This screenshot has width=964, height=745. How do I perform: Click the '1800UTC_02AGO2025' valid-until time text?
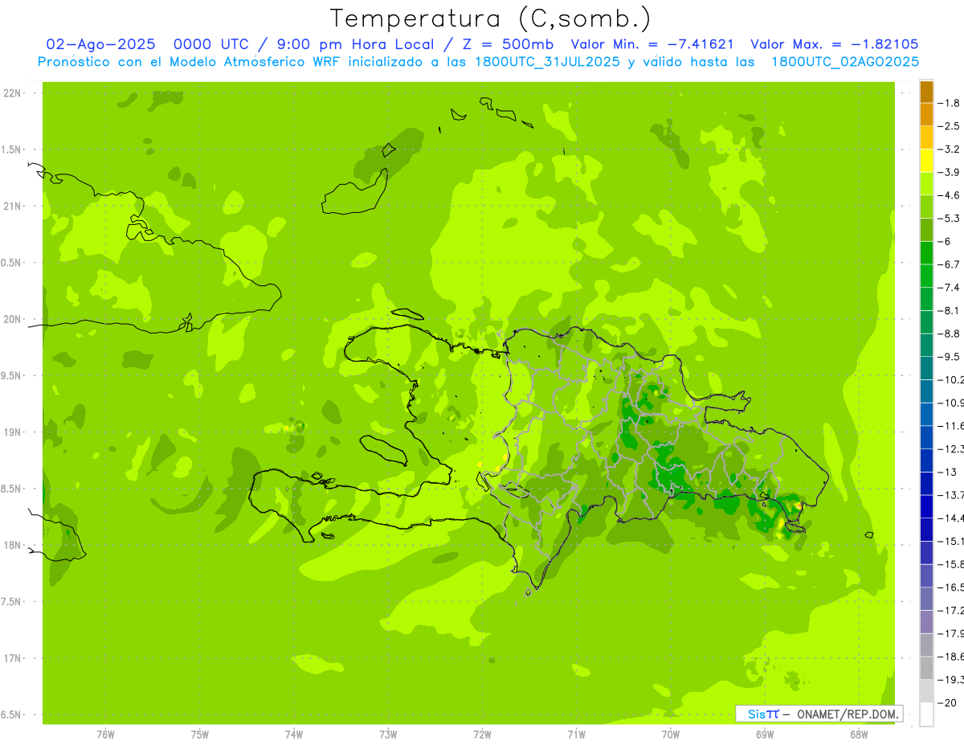[x=845, y=61]
